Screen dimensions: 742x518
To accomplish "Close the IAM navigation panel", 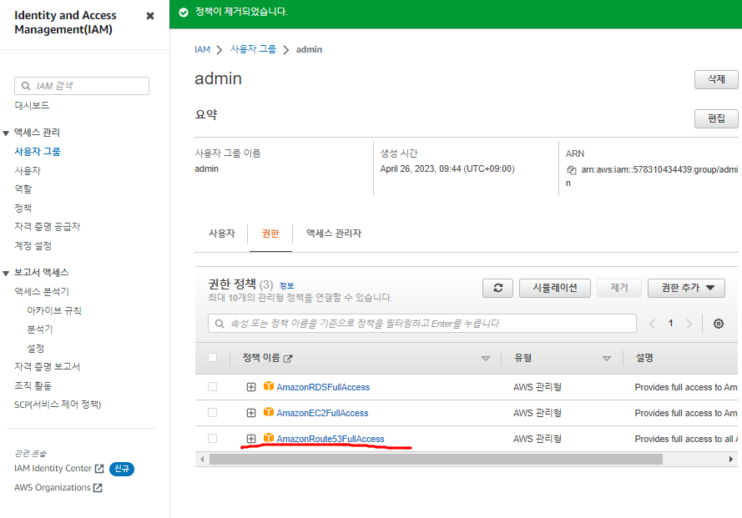I will 150,16.
